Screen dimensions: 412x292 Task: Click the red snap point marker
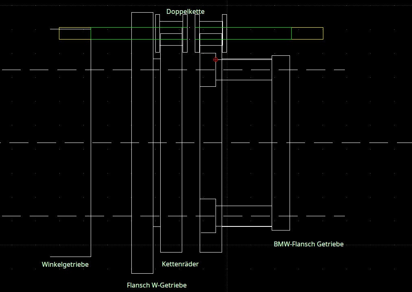216,59
